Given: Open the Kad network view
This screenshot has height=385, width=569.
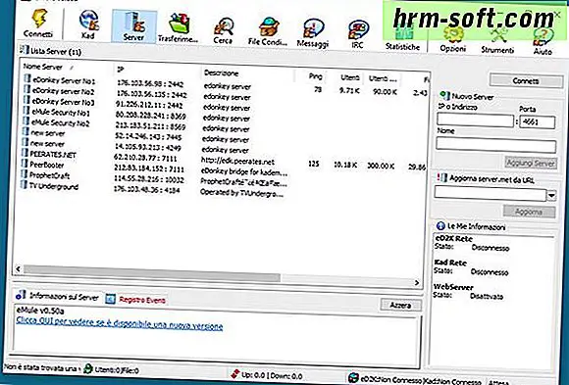Looking at the screenshot, I should (88, 21).
